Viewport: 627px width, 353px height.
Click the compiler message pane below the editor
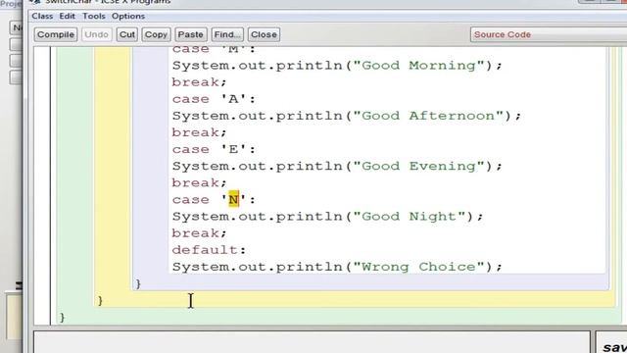pos(312,342)
